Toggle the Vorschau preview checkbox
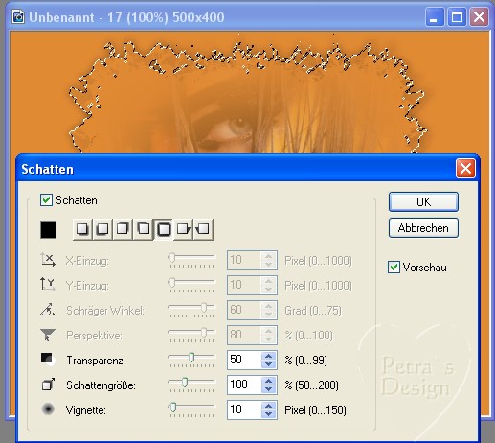This screenshot has width=495, height=443. click(394, 267)
